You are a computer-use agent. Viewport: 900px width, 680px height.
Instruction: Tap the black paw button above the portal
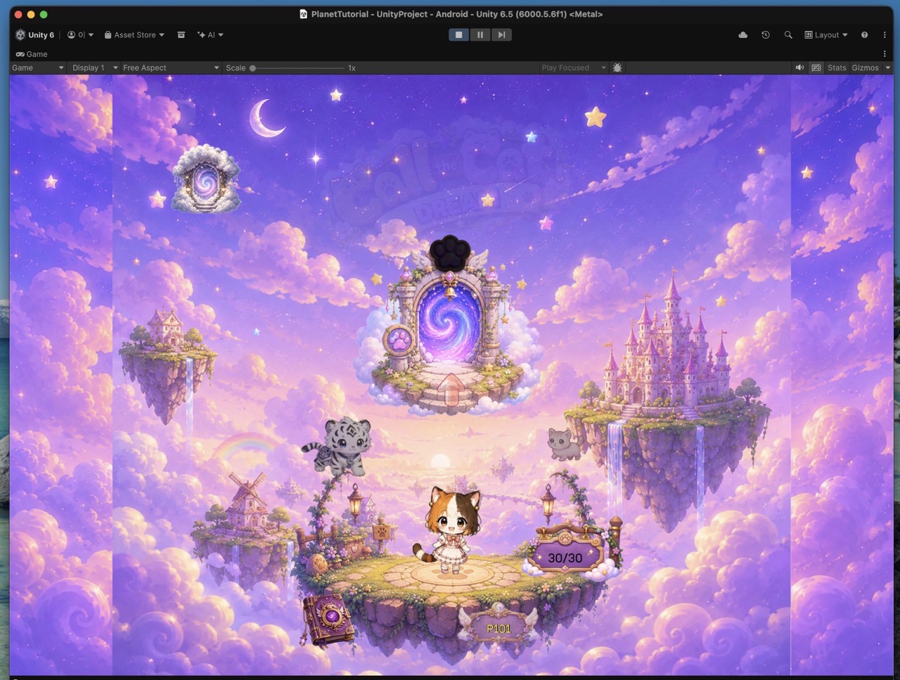pos(449,253)
